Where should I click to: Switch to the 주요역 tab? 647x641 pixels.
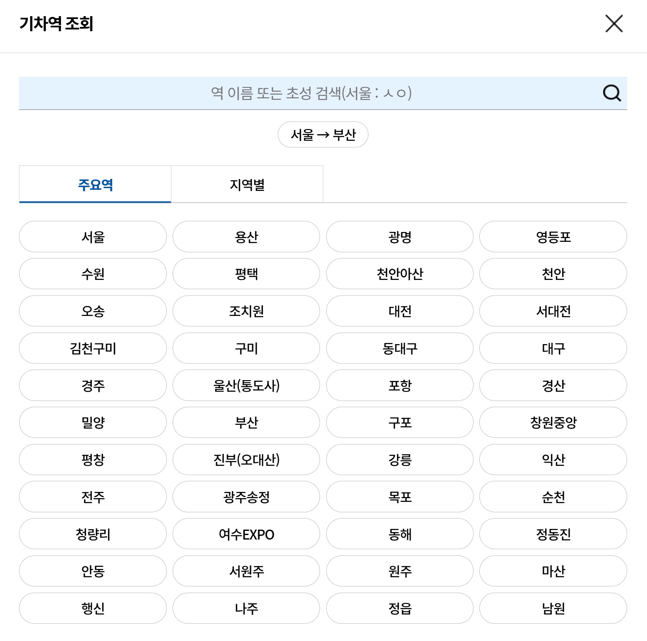click(x=95, y=185)
